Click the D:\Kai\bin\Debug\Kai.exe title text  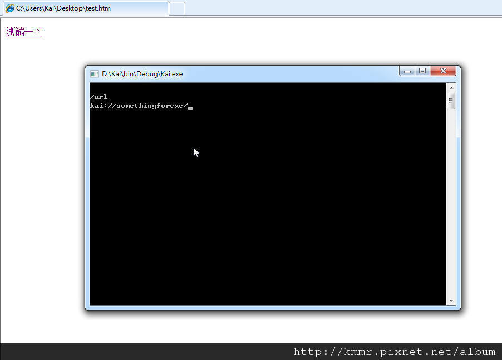pos(142,74)
